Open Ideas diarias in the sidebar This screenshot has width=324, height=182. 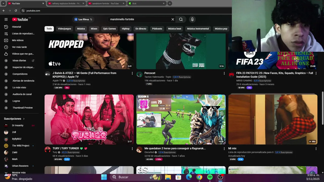(19, 61)
